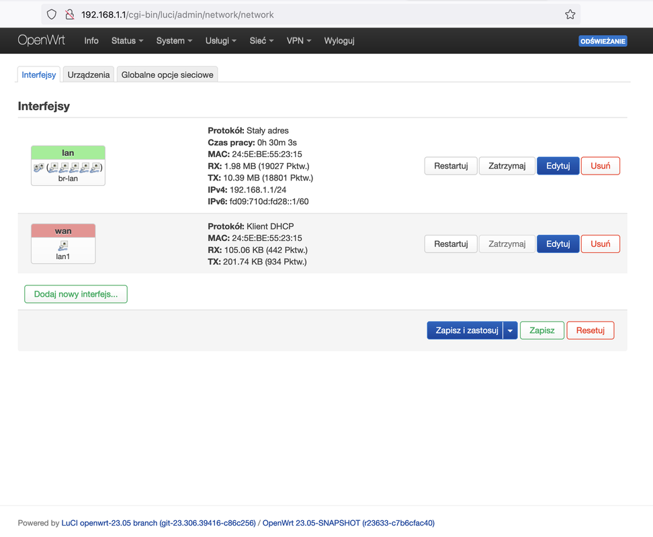The width and height of the screenshot is (653, 537).
Task: Remove the wan interface with Usuń
Action: click(x=601, y=244)
